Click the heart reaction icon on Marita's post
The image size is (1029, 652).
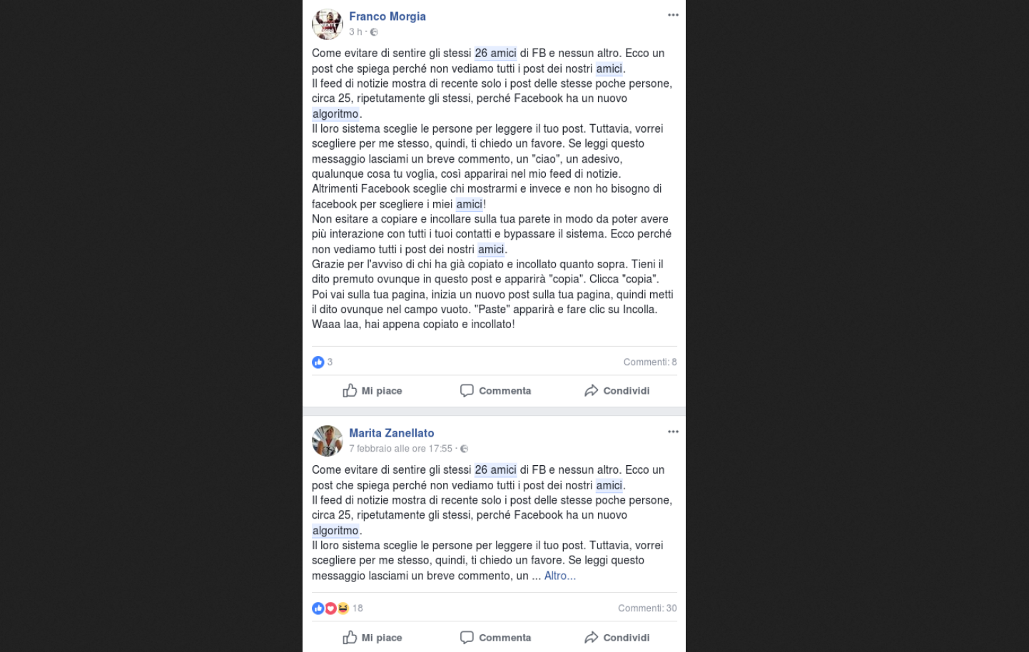click(x=330, y=608)
